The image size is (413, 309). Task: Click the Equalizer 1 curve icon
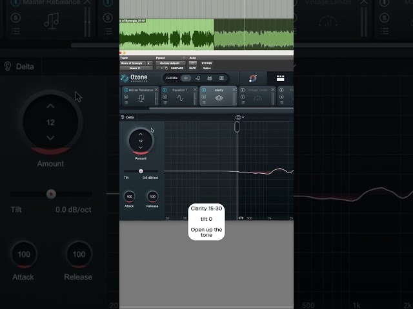coord(180,98)
